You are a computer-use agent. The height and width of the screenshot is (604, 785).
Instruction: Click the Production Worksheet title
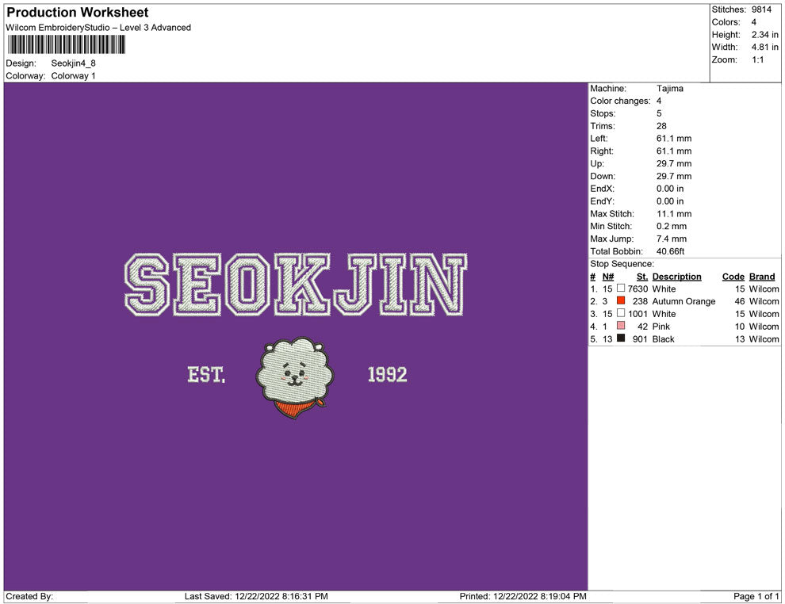click(76, 12)
